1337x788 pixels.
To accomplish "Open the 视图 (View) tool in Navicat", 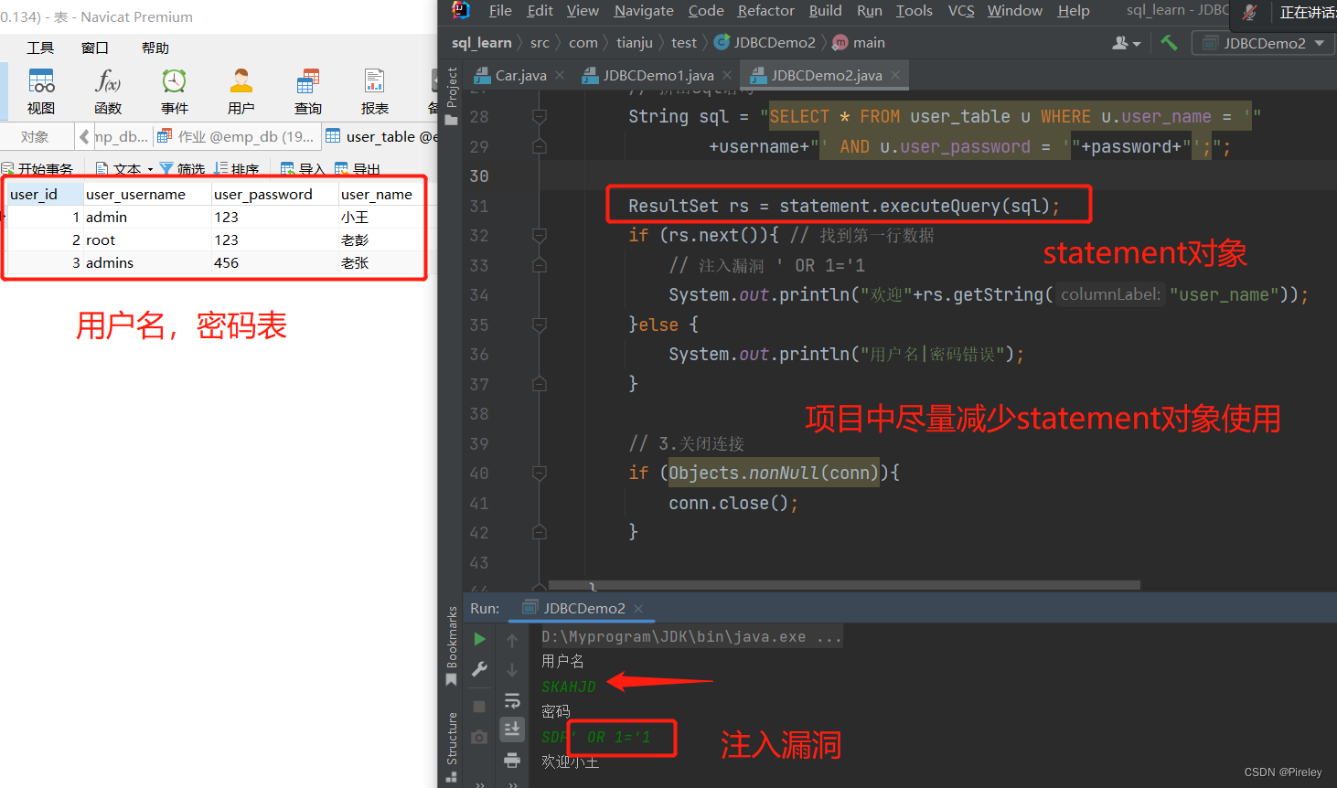I will tap(41, 91).
